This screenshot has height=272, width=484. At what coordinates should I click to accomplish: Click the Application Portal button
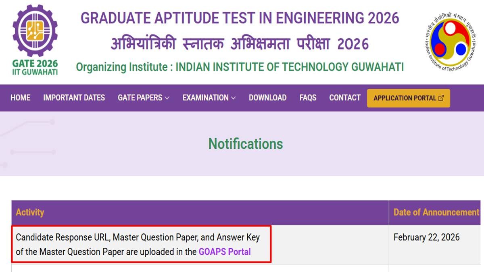(x=405, y=98)
